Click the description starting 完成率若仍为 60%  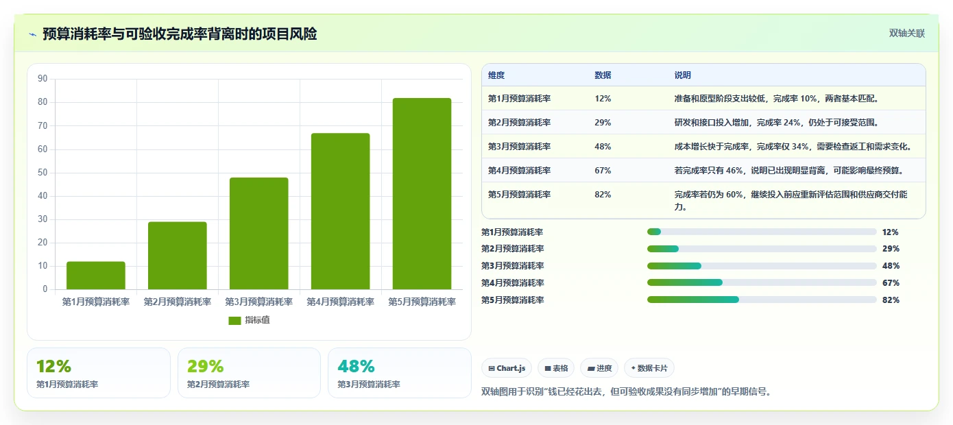pos(791,201)
